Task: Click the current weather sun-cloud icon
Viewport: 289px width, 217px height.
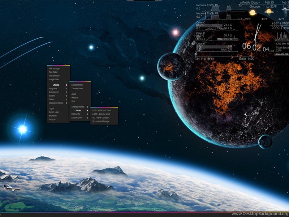Action: coord(252,13)
